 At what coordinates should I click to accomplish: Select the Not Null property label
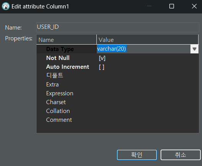(x=58, y=58)
